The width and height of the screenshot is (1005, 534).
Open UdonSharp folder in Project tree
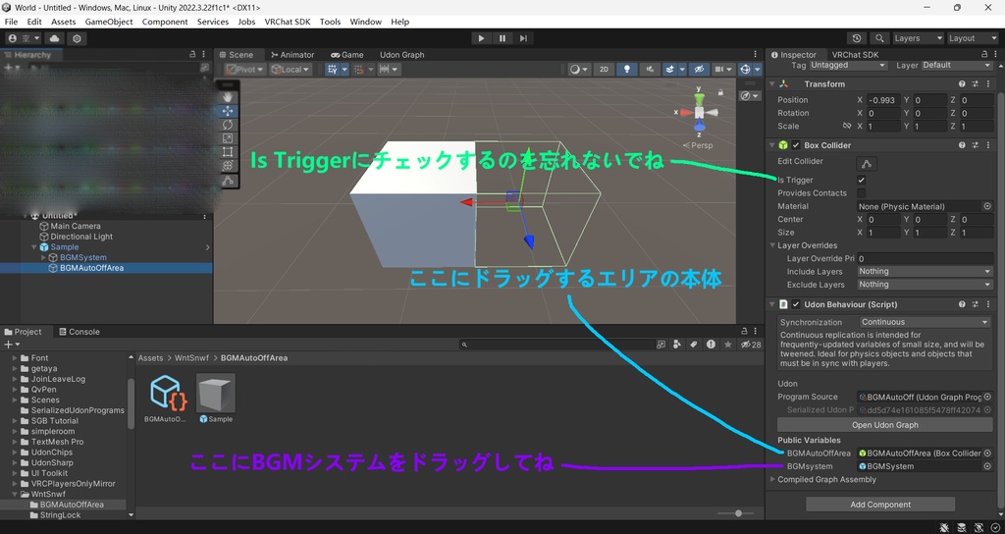coord(51,463)
